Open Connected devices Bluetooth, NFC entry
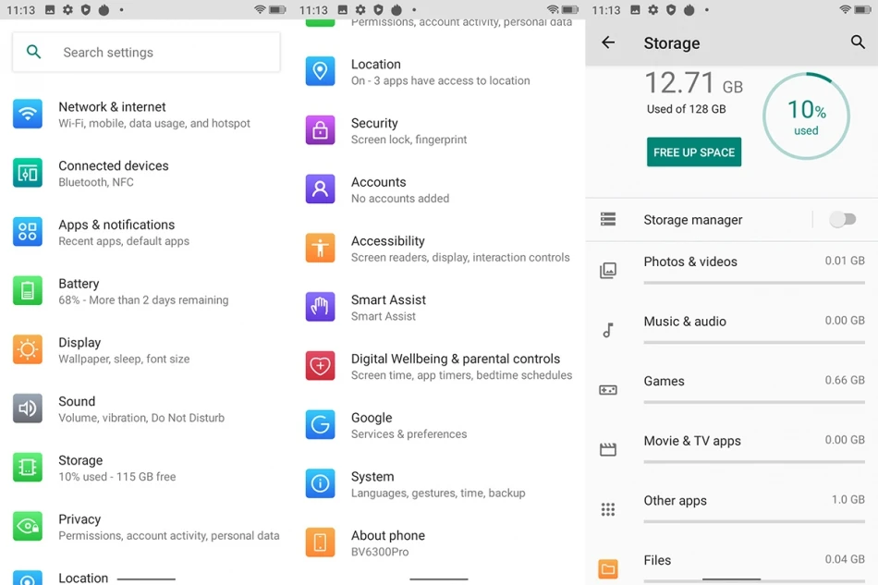Screen dimensions: 878x585 (x=146, y=173)
